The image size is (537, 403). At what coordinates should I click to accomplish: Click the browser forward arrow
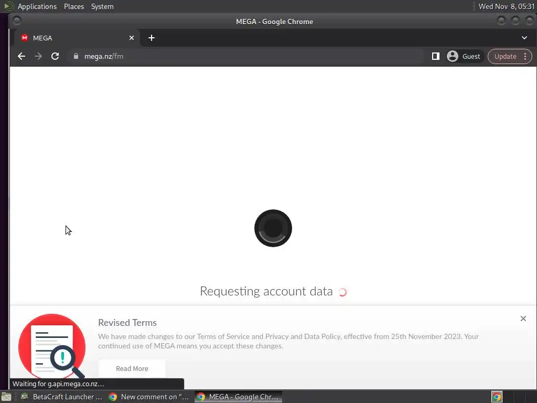click(x=38, y=56)
